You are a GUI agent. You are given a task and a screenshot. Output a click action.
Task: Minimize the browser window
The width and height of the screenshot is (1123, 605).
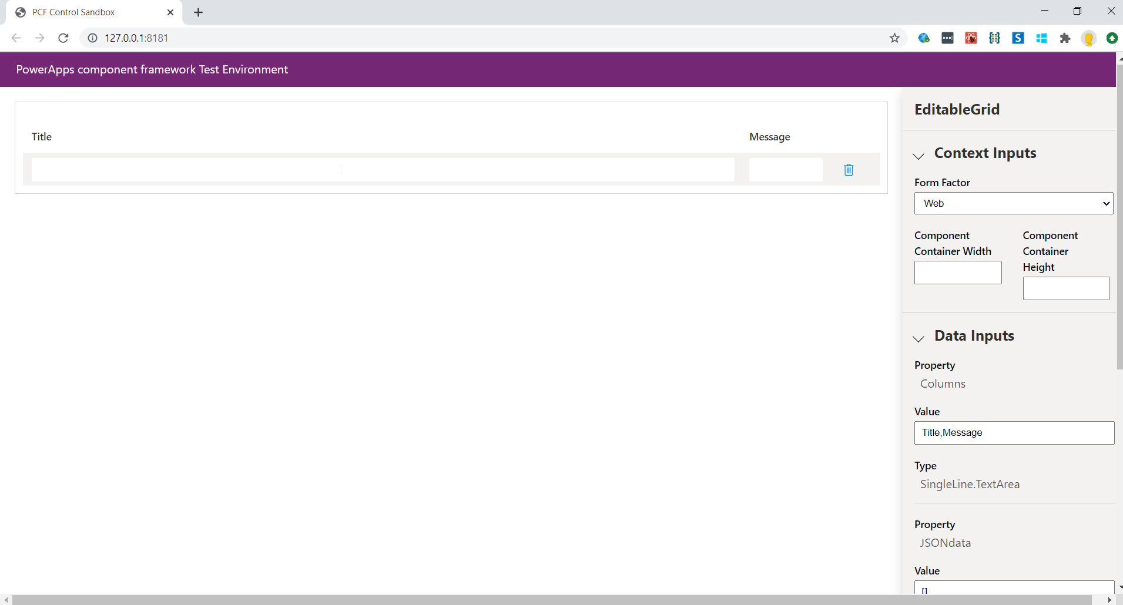[1044, 11]
